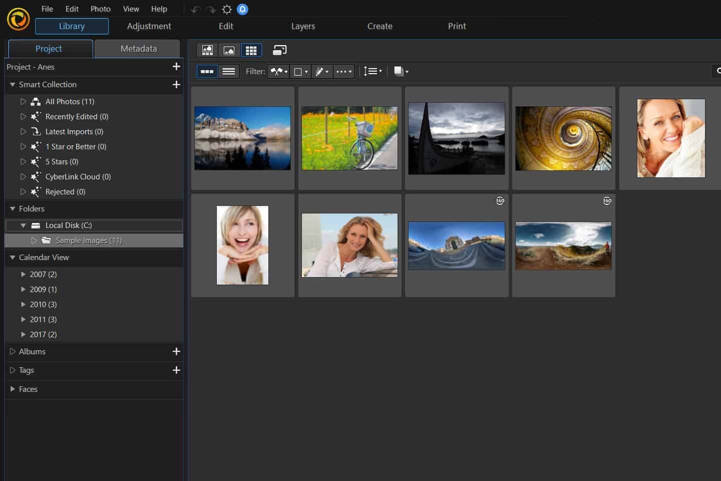
Task: Expand the Sample Images folder arrow
Action: click(34, 241)
